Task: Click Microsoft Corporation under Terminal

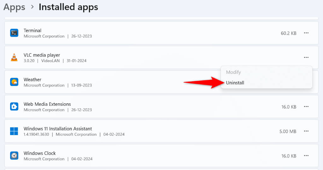Action: coord(44,36)
